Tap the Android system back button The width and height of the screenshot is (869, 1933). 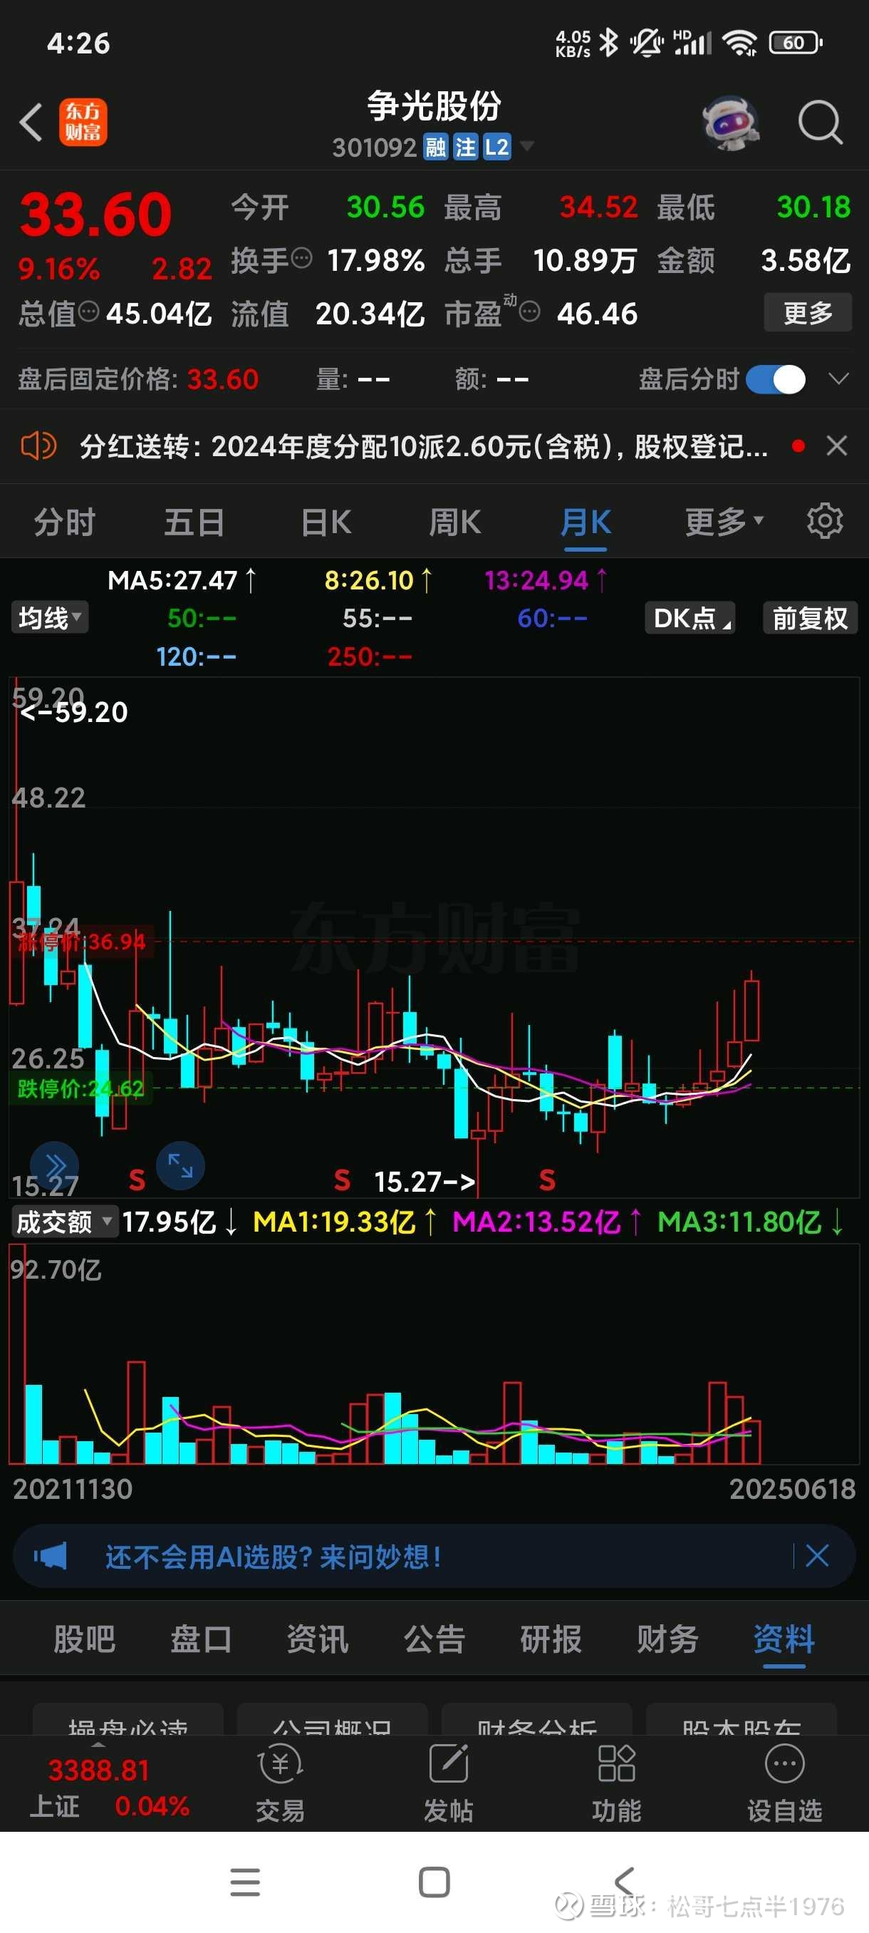coord(624,1882)
